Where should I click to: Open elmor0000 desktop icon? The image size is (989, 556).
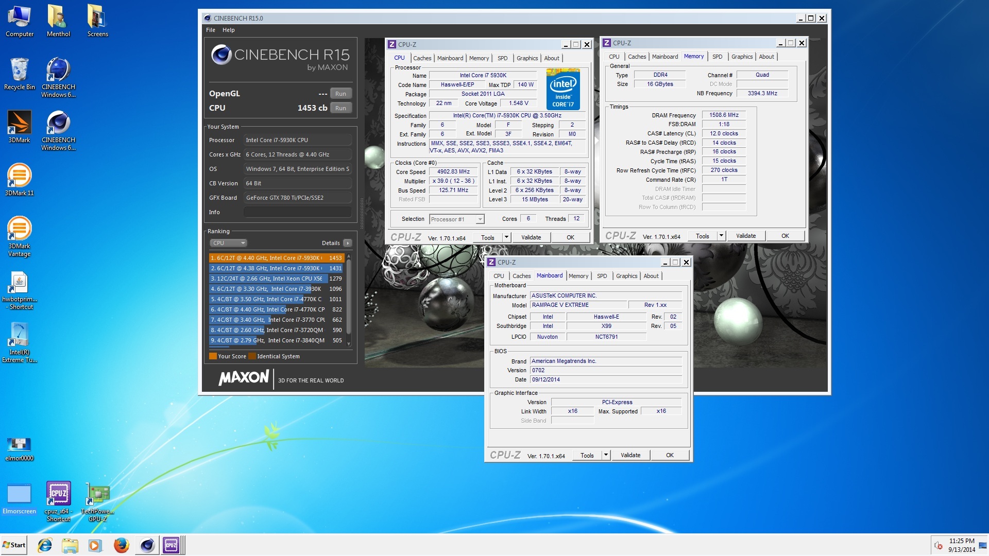click(19, 449)
